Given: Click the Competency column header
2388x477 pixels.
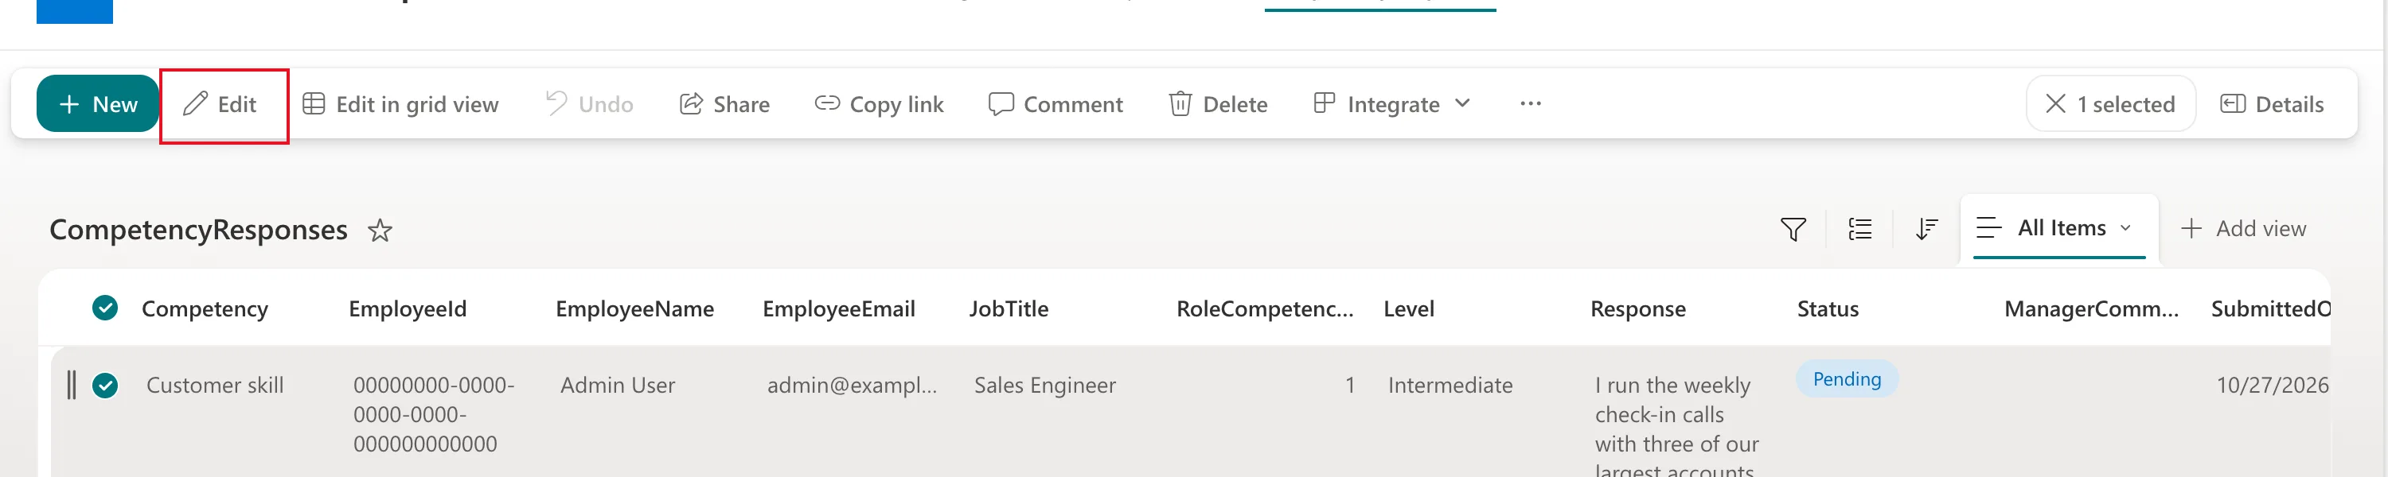Looking at the screenshot, I should [205, 308].
